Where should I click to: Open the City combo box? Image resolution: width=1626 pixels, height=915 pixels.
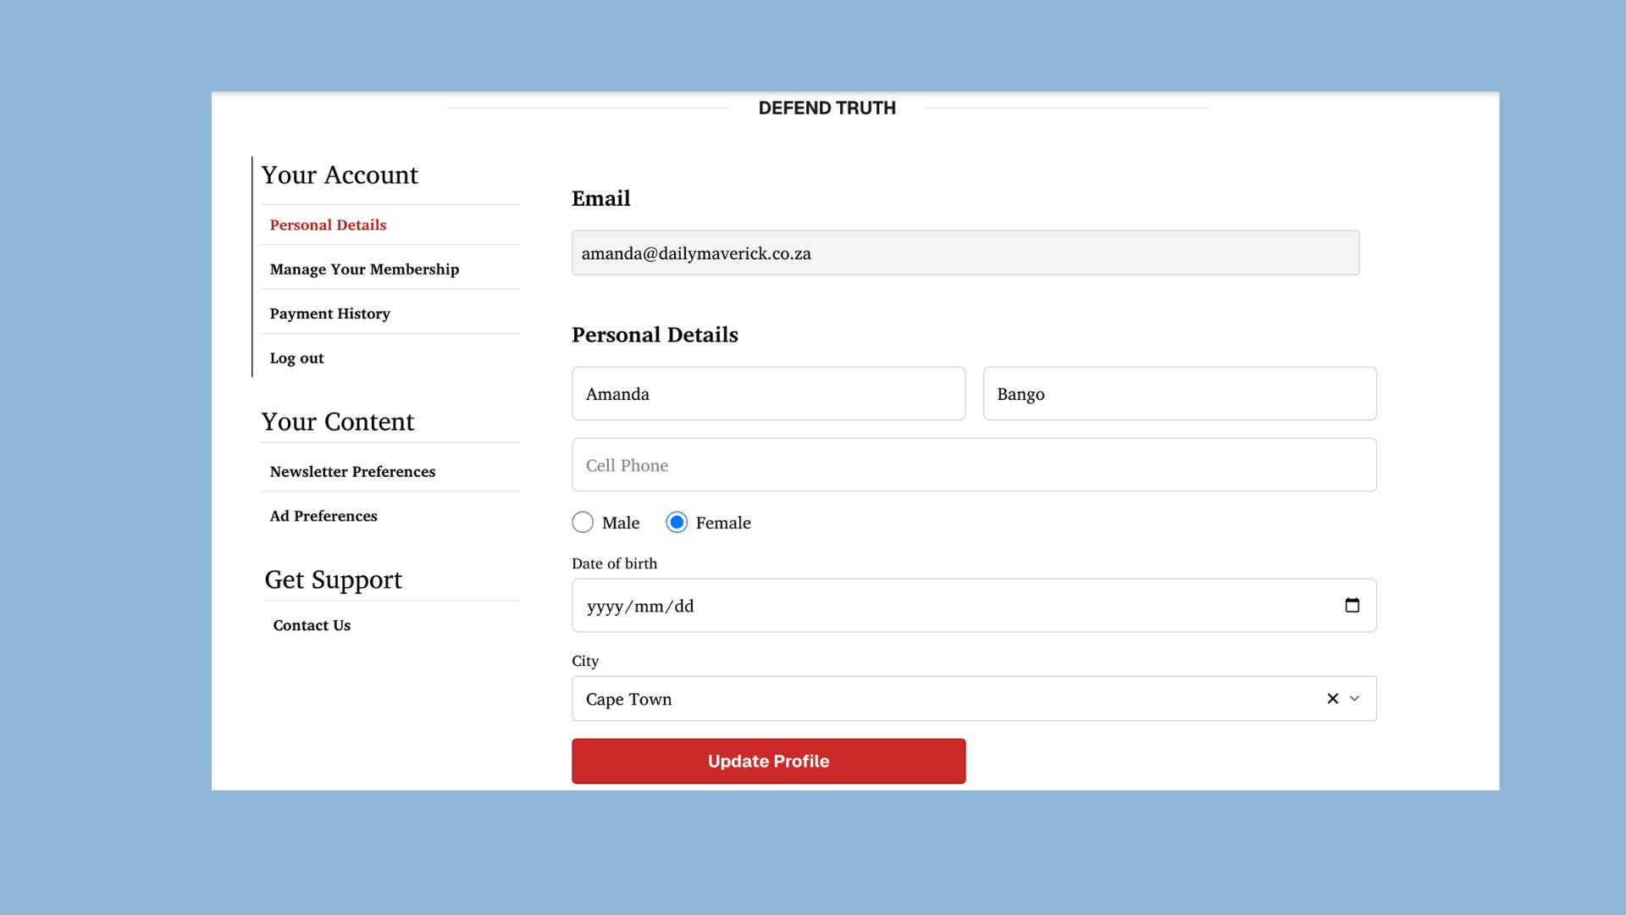(932, 699)
